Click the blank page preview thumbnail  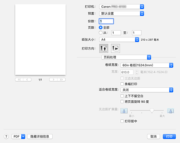click(40, 40)
